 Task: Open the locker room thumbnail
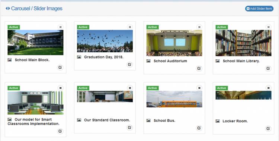coord(243,95)
